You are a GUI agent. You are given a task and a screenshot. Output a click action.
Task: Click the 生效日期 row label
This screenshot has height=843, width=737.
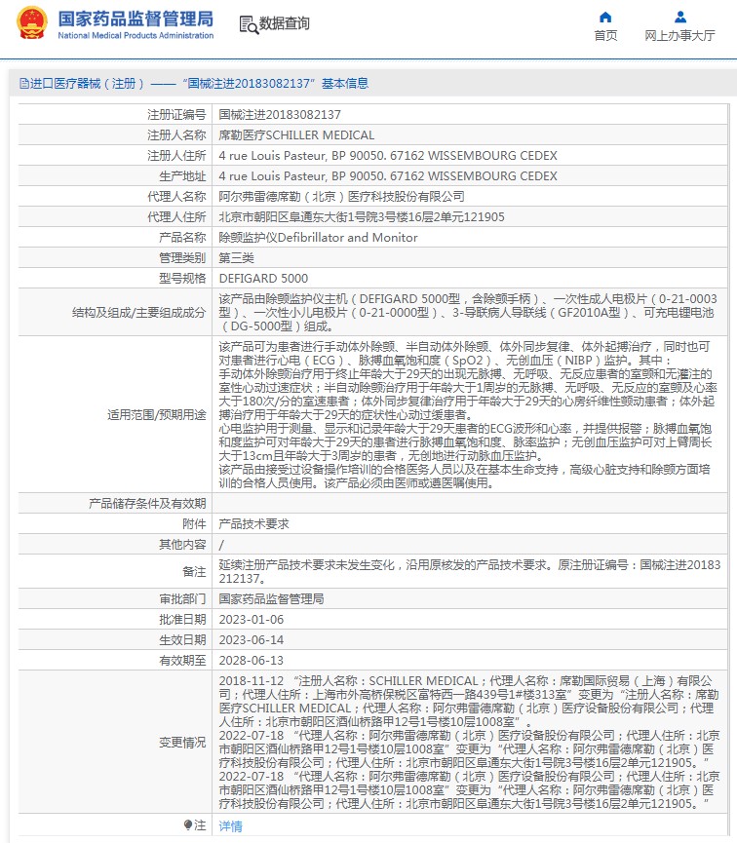point(182,639)
